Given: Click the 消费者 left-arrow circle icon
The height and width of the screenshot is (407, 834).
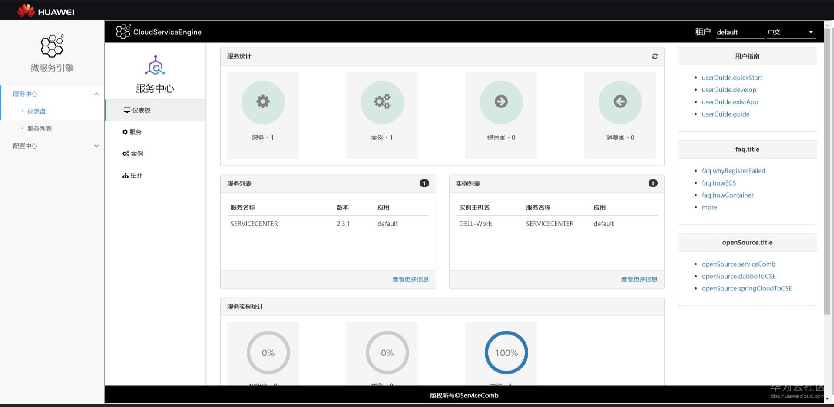Looking at the screenshot, I should 620,102.
